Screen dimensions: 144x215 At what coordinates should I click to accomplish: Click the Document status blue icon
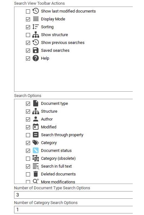click(36, 150)
